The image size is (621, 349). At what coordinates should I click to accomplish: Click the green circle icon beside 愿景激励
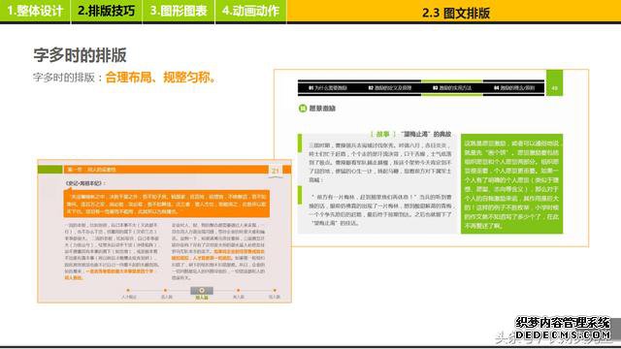pyautogui.click(x=303, y=108)
